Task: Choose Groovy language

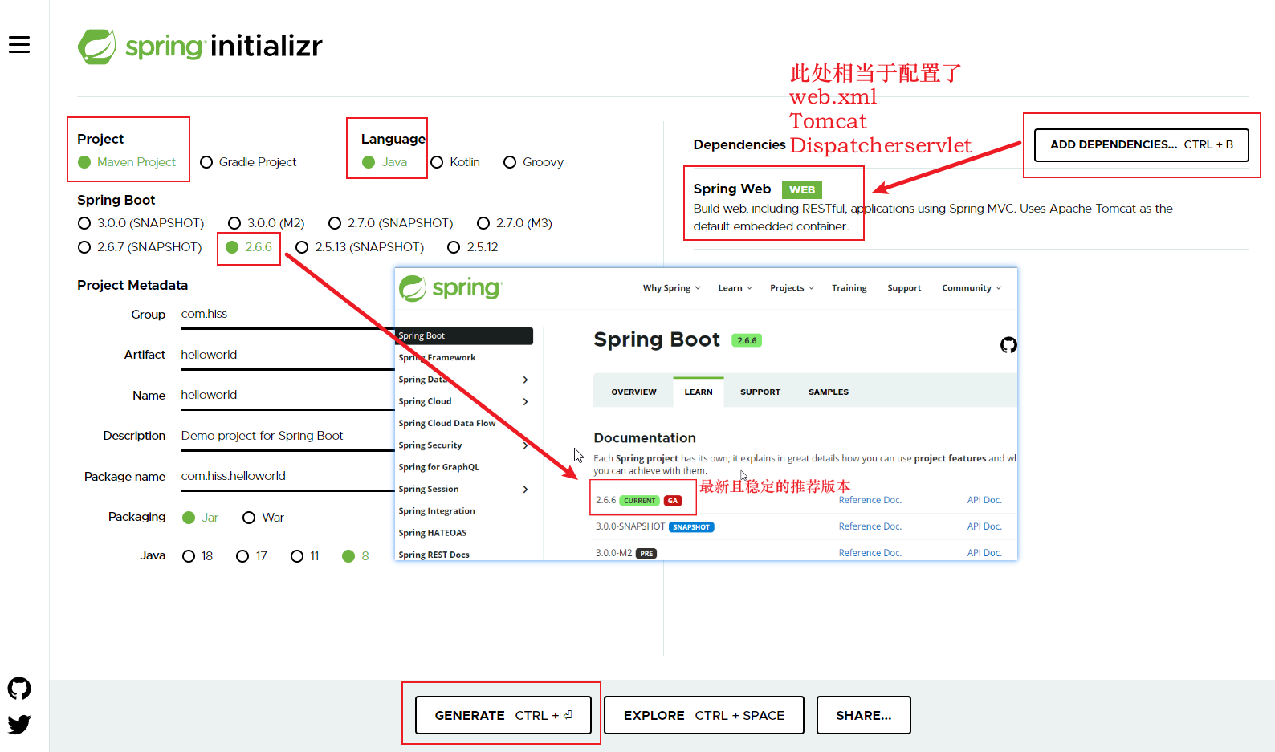Action: click(x=534, y=162)
